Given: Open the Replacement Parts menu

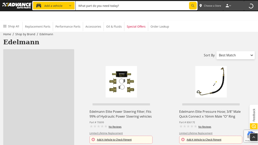Looking at the screenshot, I should 38,26.
